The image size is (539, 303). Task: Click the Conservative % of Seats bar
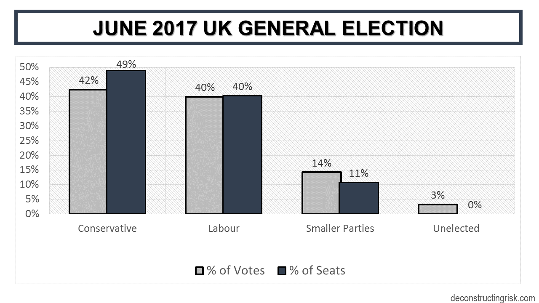(x=126, y=142)
